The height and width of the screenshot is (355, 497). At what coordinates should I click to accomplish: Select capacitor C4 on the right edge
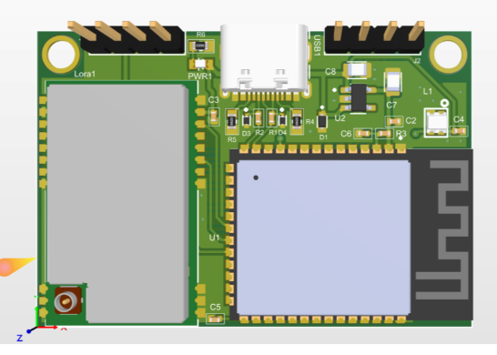[459, 130]
